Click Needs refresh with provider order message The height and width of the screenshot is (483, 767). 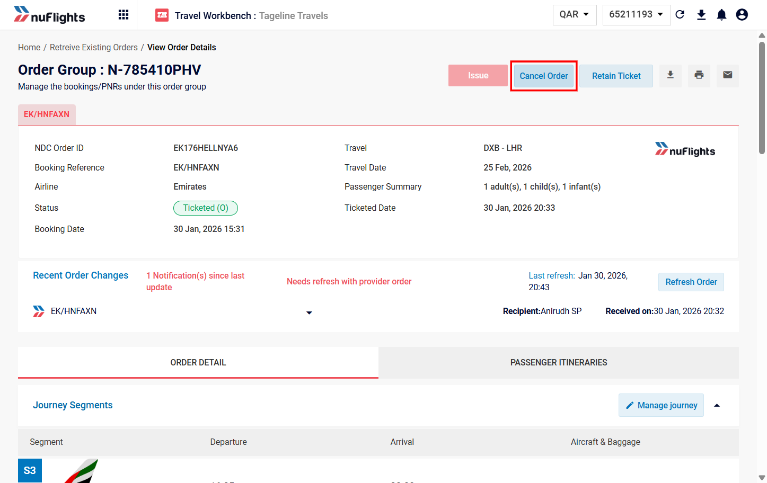(349, 282)
